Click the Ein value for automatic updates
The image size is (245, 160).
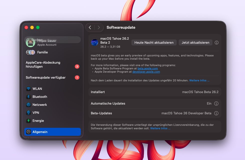click(x=209, y=103)
